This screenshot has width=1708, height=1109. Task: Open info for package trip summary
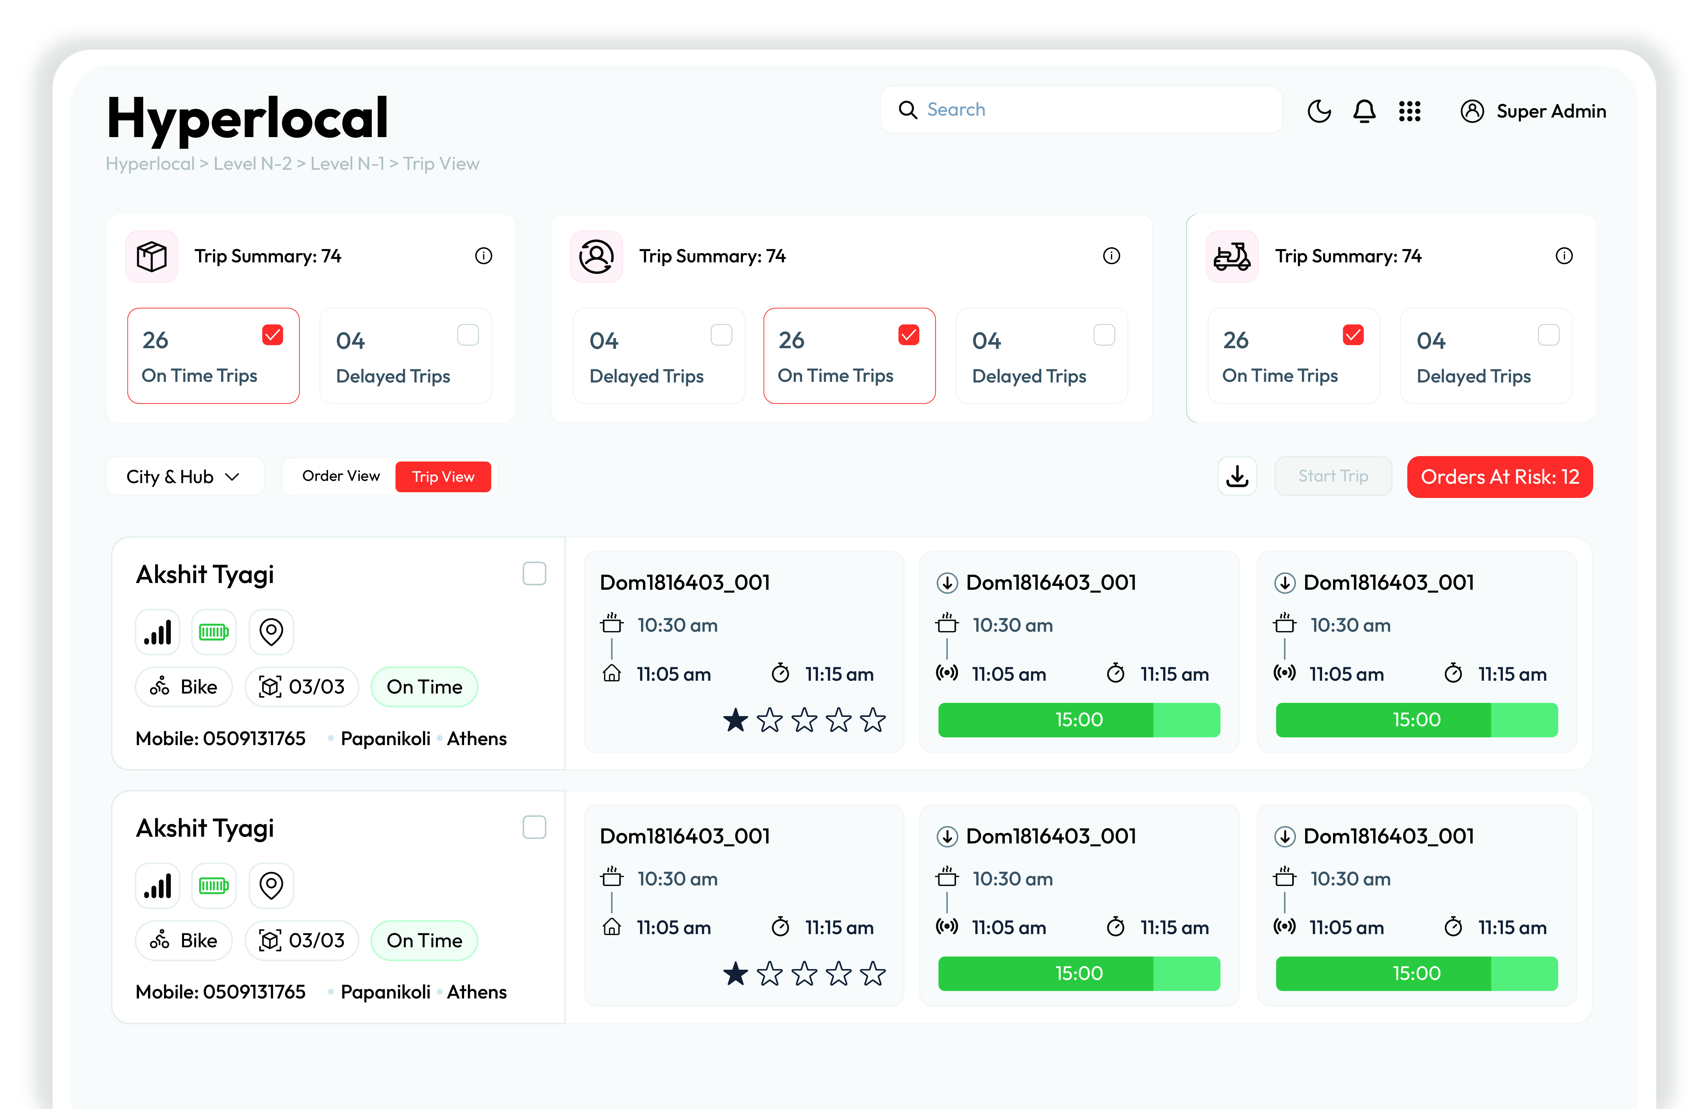(483, 255)
